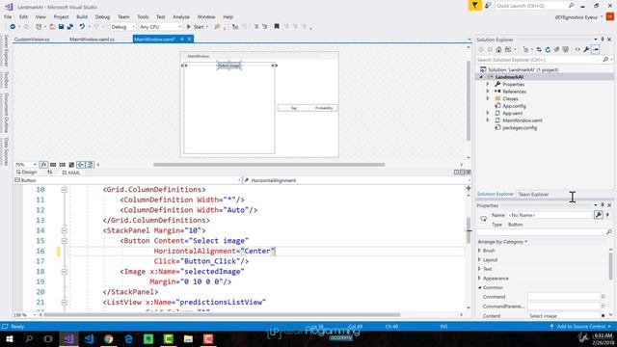This screenshot has height=347, width=617.
Task: Click the Show All Files icon in Solution Explorer
Action: 566,49
